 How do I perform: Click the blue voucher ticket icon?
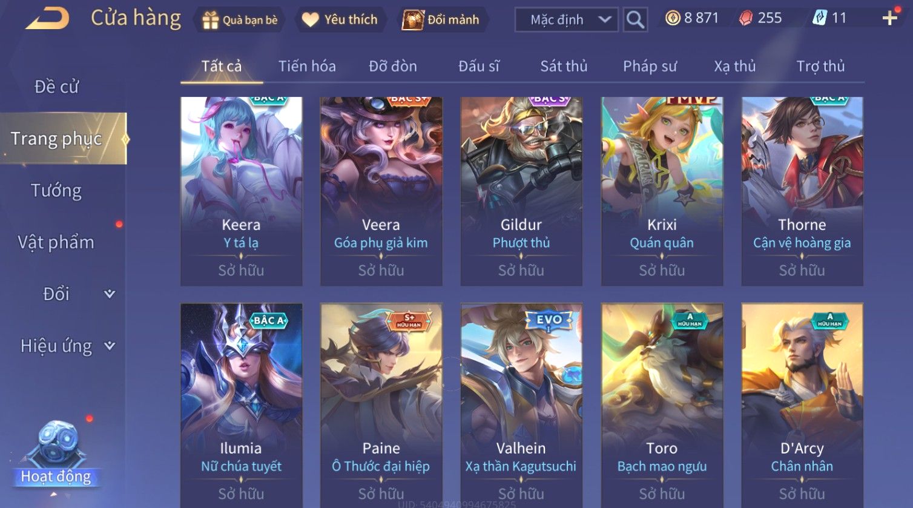click(819, 18)
